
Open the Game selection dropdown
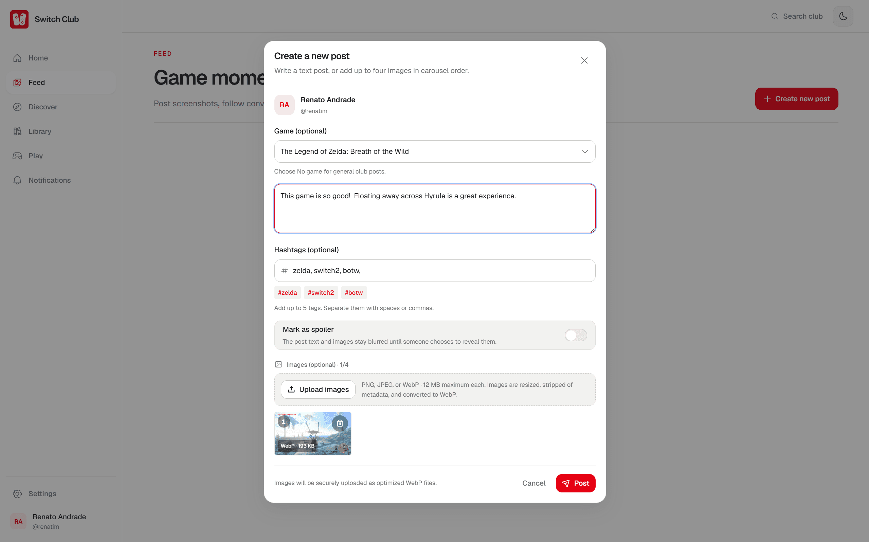pos(435,151)
